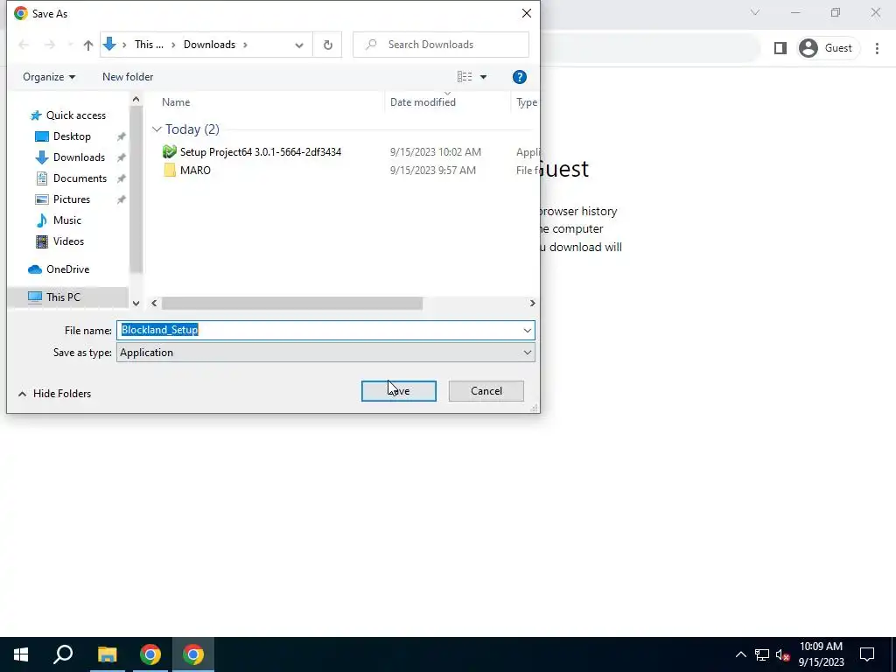The width and height of the screenshot is (896, 672).
Task: Open the Save As help button
Action: pos(519,77)
